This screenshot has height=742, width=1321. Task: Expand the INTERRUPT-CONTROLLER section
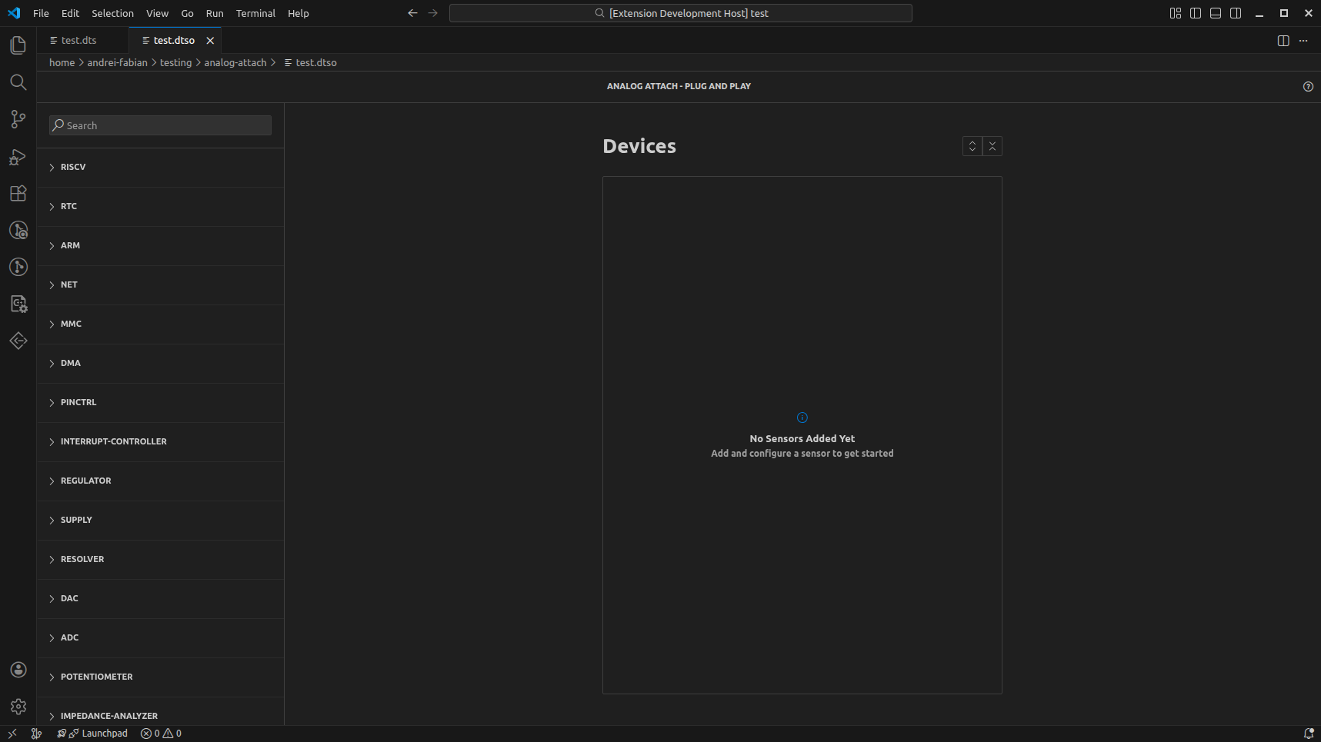tap(113, 441)
